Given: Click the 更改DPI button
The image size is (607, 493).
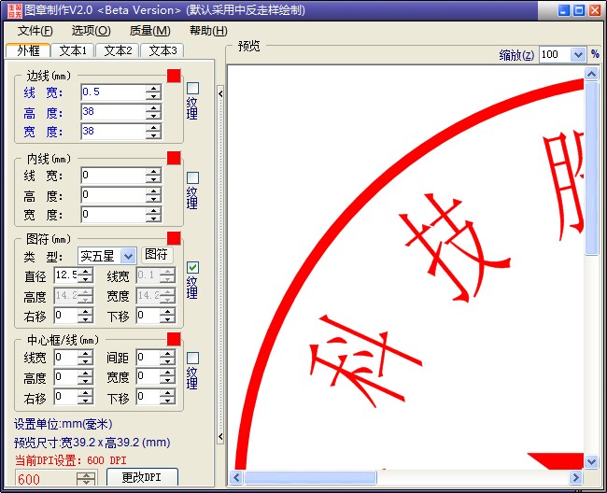Looking at the screenshot, I should [x=142, y=478].
